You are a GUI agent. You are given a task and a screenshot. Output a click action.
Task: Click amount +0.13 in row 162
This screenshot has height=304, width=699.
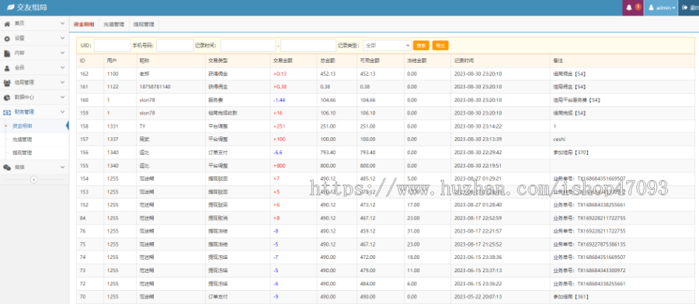(280, 74)
